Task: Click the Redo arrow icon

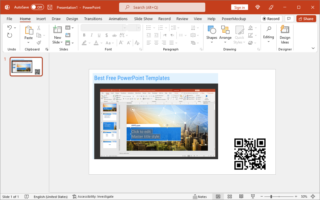Action: click(x=10, y=35)
